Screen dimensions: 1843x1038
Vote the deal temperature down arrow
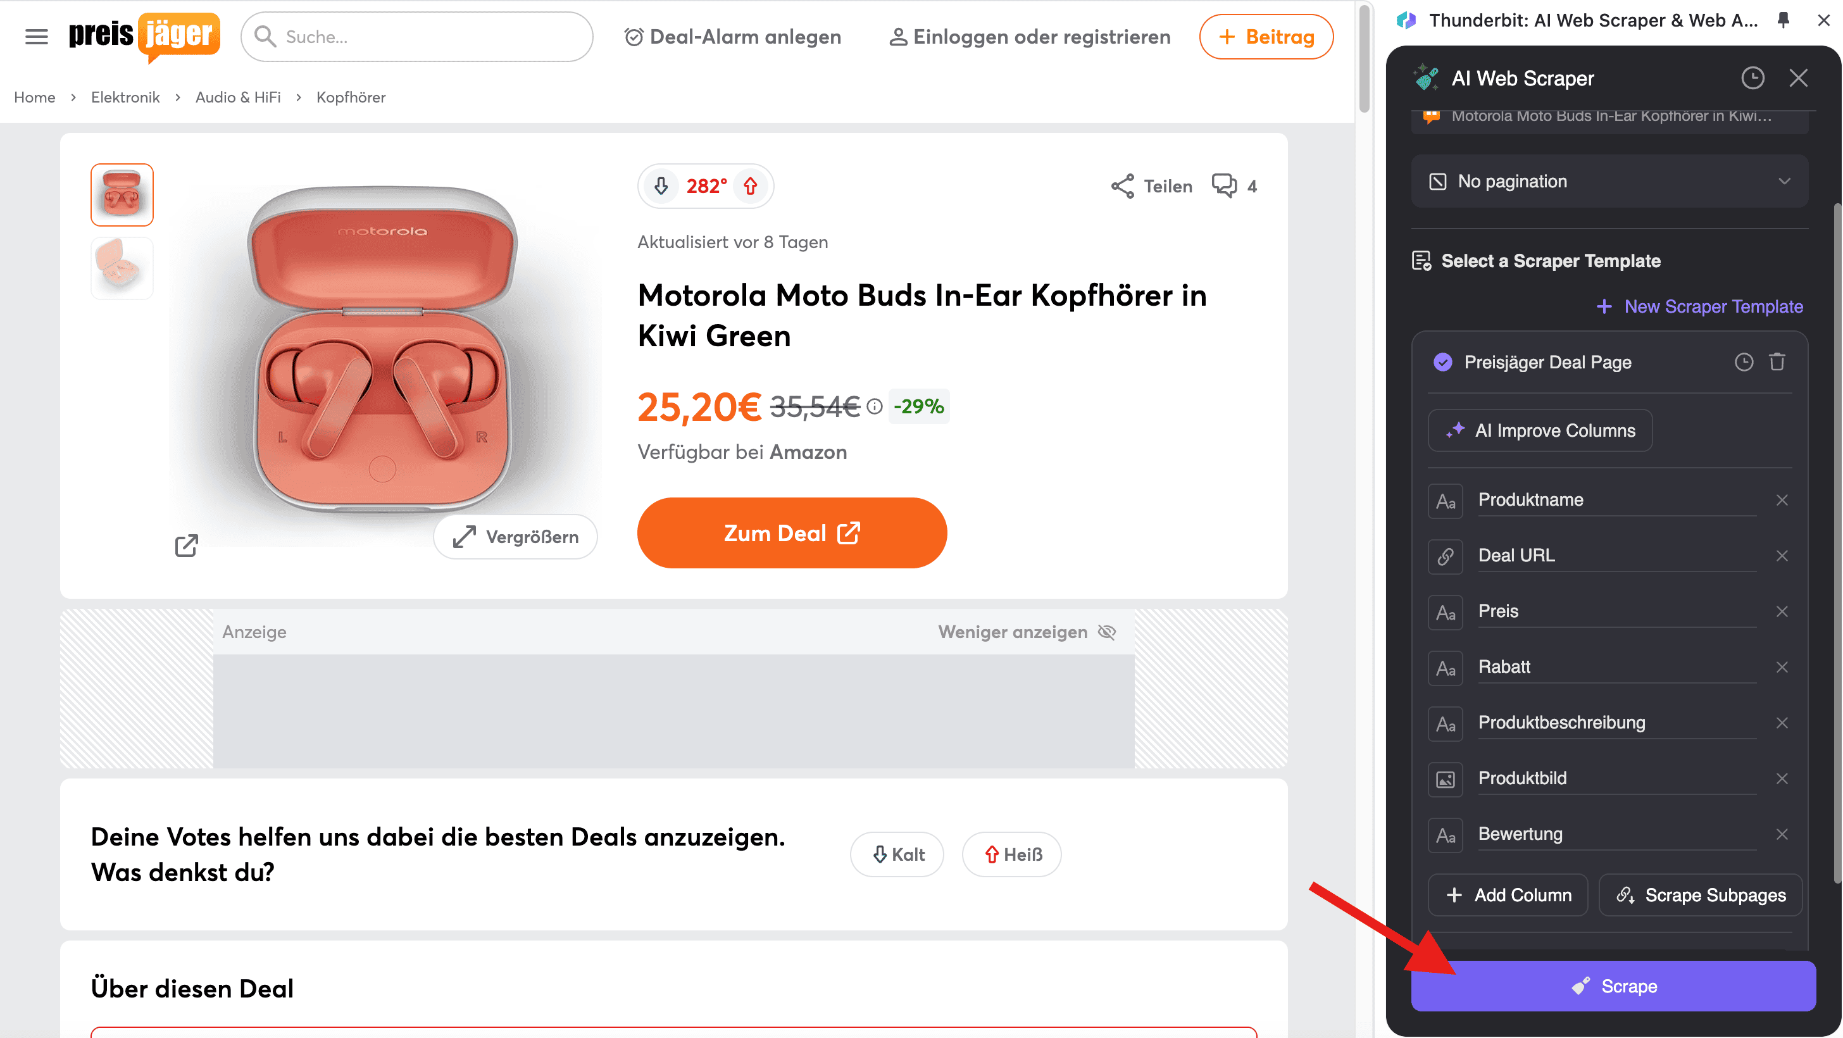(661, 186)
